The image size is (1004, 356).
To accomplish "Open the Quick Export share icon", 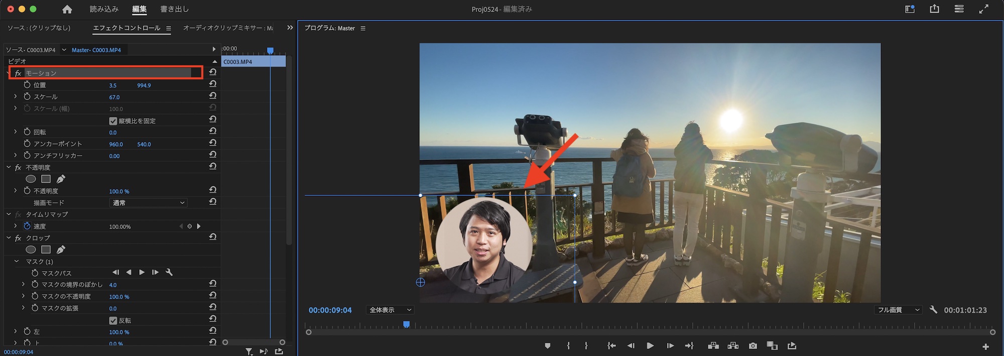I will [934, 9].
